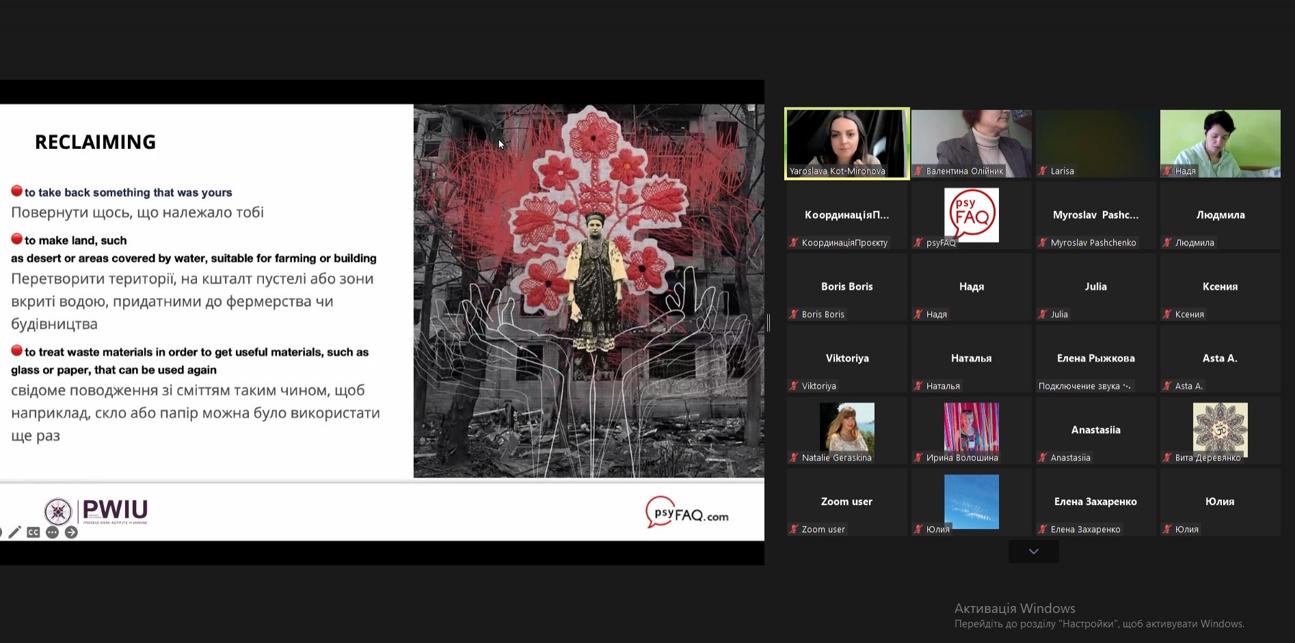Viewport: 1295px width, 643px height.
Task: Click Вита Деревянко's mandala avatar
Action: [1220, 429]
